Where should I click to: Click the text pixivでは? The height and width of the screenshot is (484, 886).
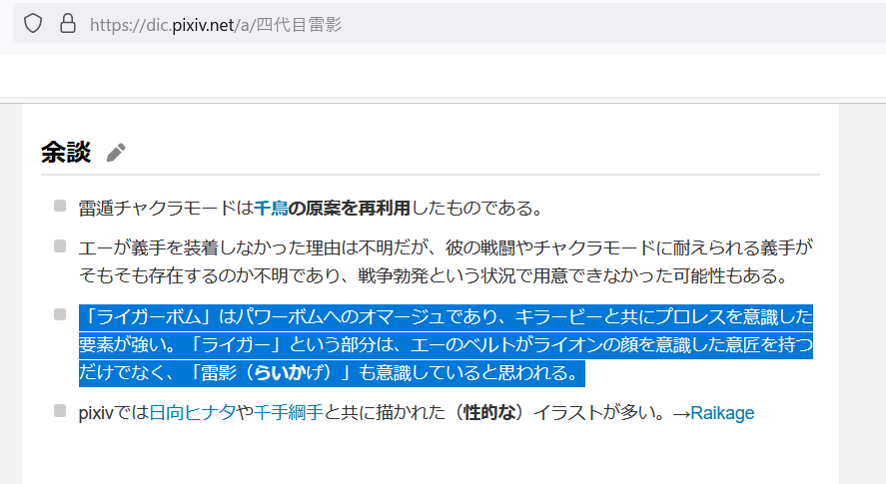(114, 413)
